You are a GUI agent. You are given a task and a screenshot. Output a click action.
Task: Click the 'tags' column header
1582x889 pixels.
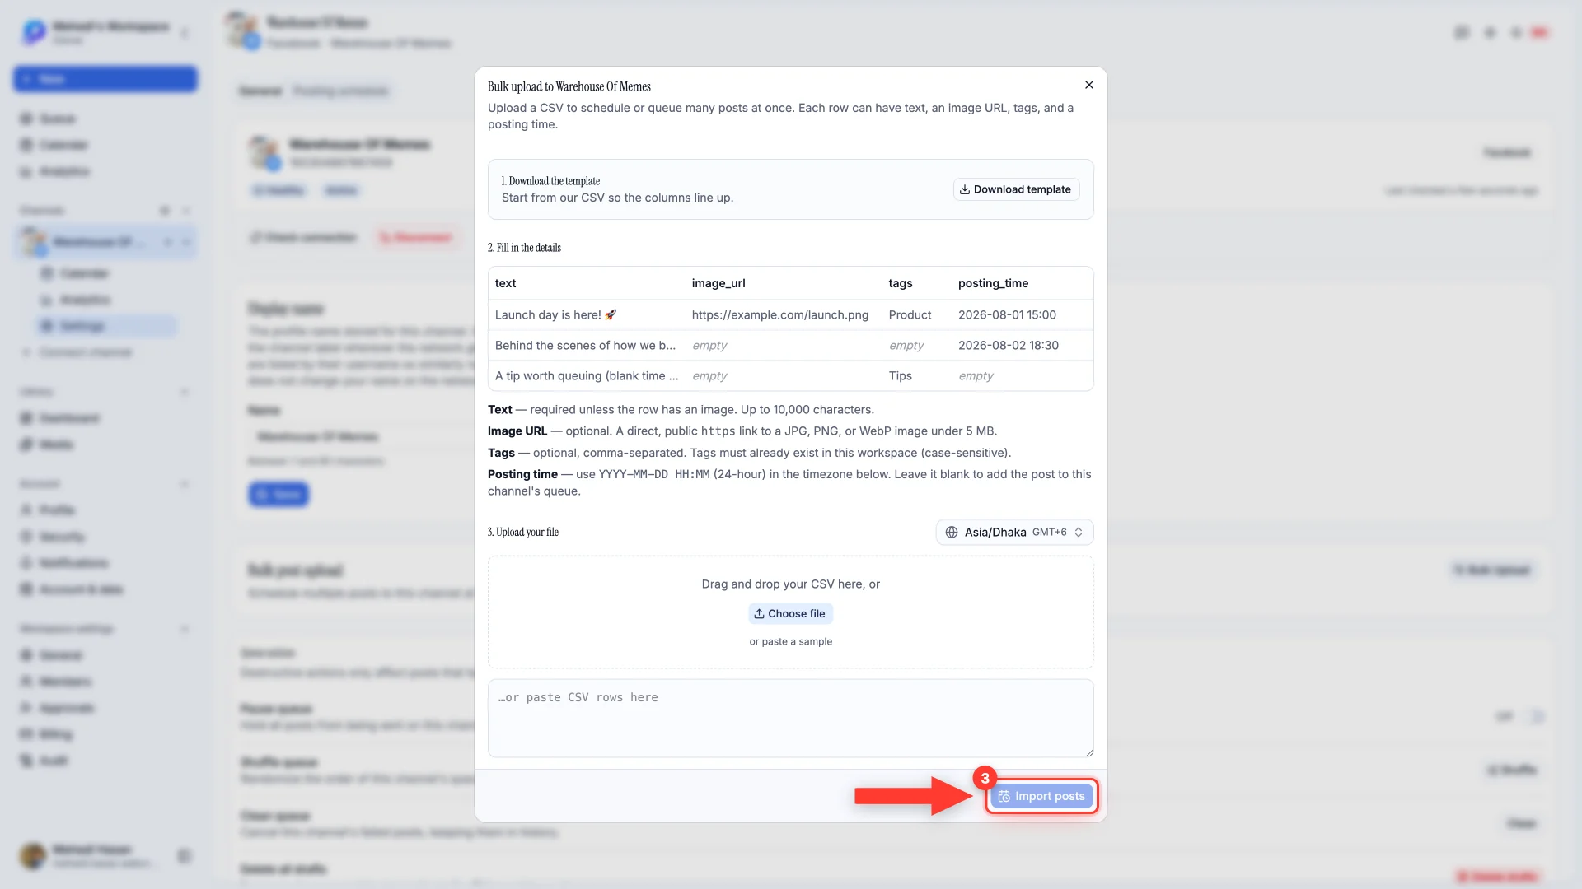point(901,283)
